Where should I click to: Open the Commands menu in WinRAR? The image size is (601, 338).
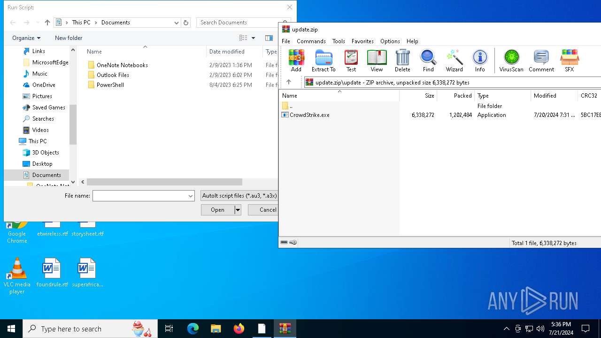pyautogui.click(x=311, y=41)
